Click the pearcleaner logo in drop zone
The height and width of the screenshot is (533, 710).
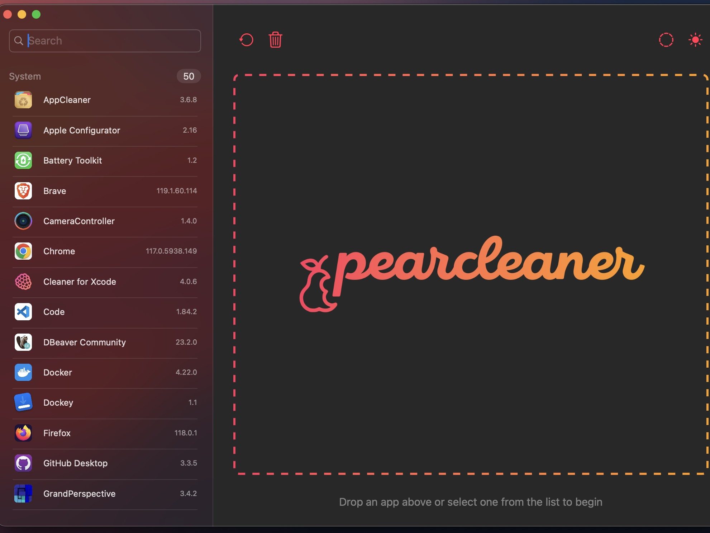coord(472,274)
